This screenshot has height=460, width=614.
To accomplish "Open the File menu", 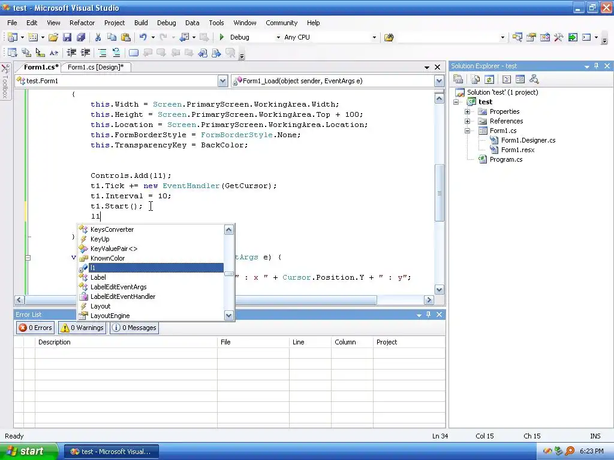I will pyautogui.click(x=12, y=23).
